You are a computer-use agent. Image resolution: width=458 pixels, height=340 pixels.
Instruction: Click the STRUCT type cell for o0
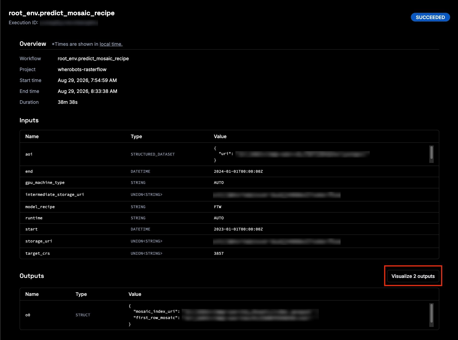(x=83, y=315)
